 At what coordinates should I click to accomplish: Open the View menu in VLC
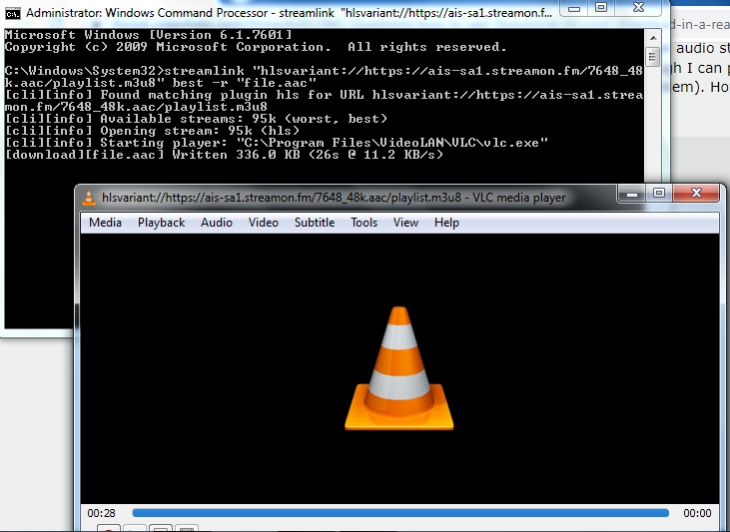[x=405, y=223]
